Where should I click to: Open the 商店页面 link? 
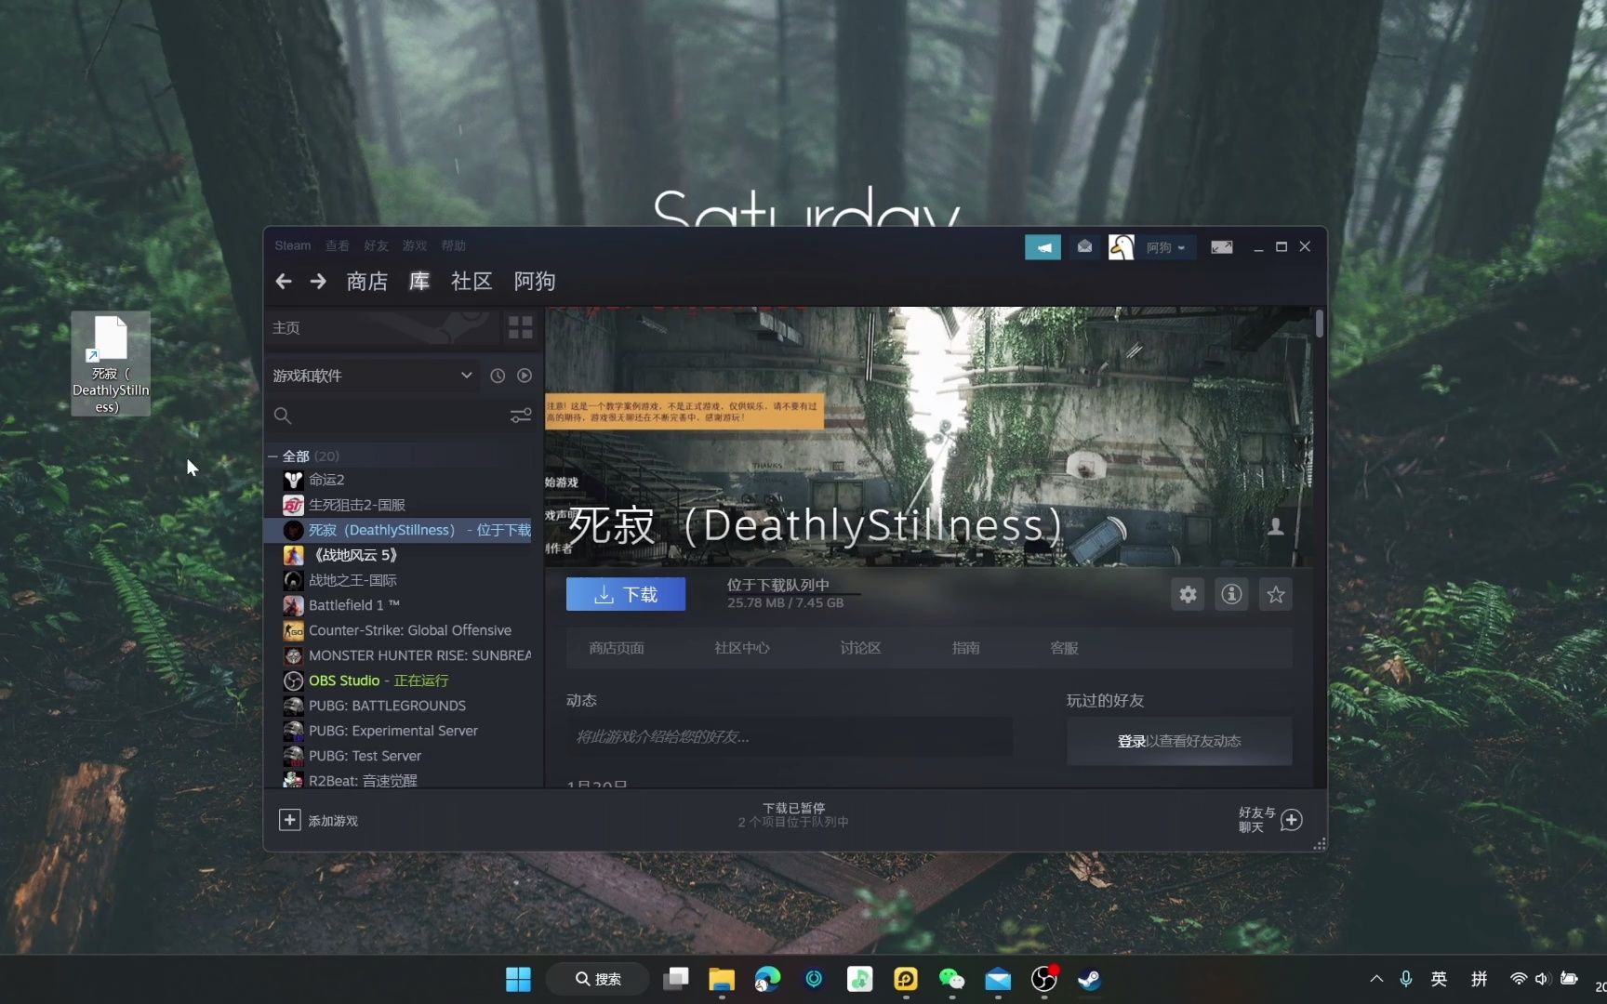coord(617,648)
